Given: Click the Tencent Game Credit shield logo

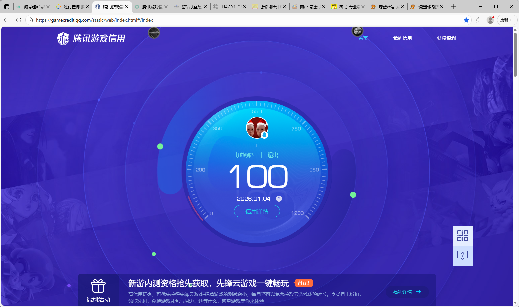Looking at the screenshot, I should pyautogui.click(x=63, y=39).
